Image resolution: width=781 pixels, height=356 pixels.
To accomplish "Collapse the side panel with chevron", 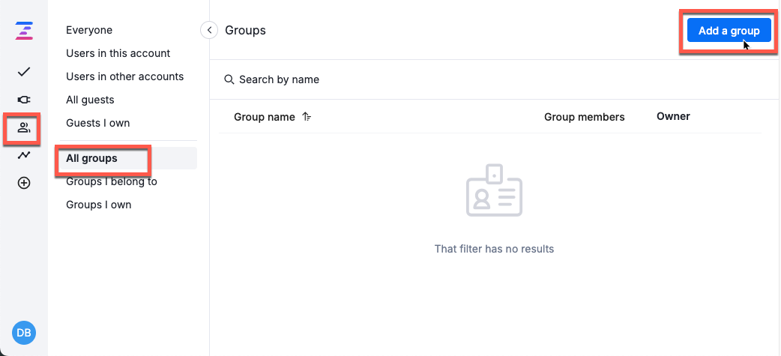I will pyautogui.click(x=209, y=31).
